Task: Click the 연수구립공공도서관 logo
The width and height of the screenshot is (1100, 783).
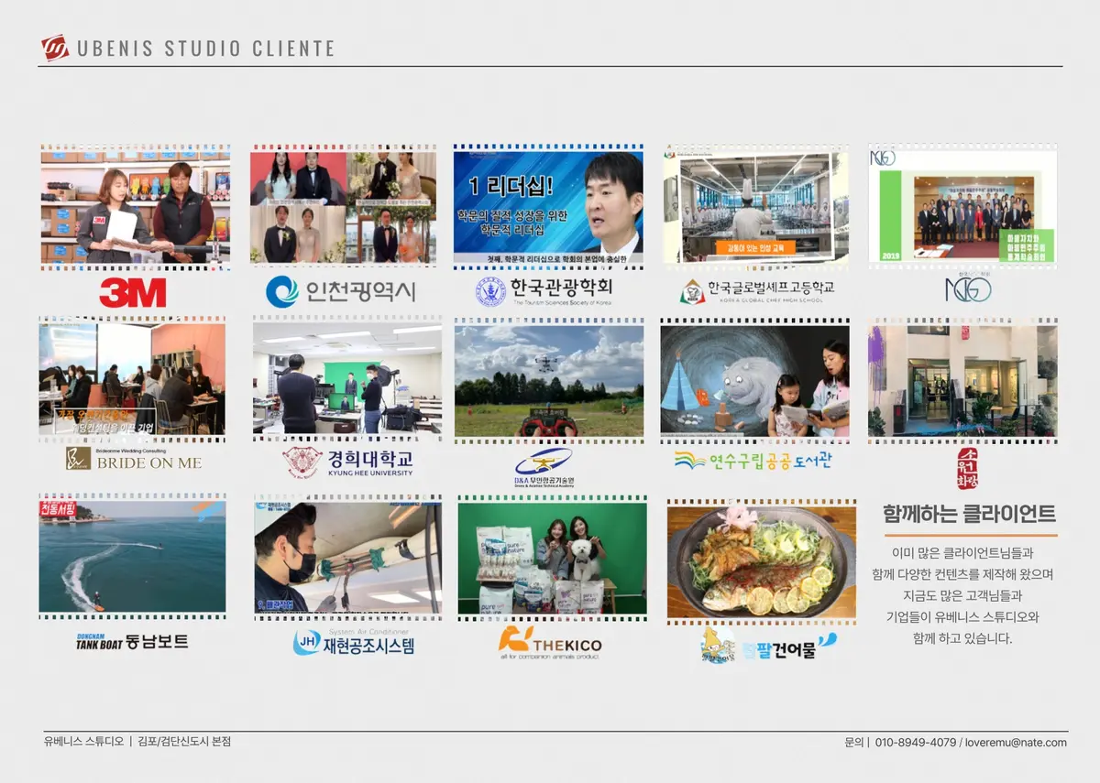Action: point(753,460)
